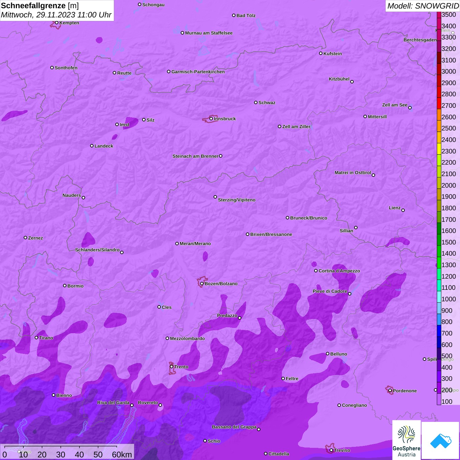Click the Landeck location dot
The image size is (460, 460).
[x=92, y=146]
